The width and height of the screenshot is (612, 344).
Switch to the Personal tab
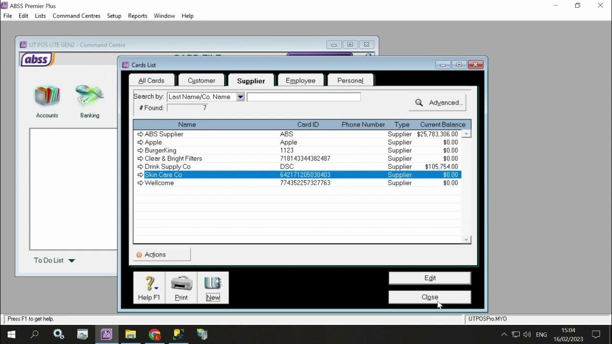click(350, 80)
